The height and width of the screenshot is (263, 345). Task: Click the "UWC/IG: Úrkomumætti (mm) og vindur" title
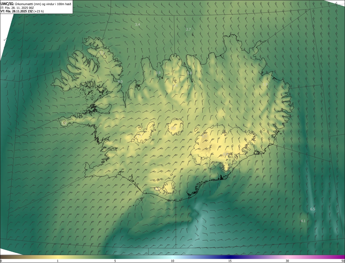36,4
